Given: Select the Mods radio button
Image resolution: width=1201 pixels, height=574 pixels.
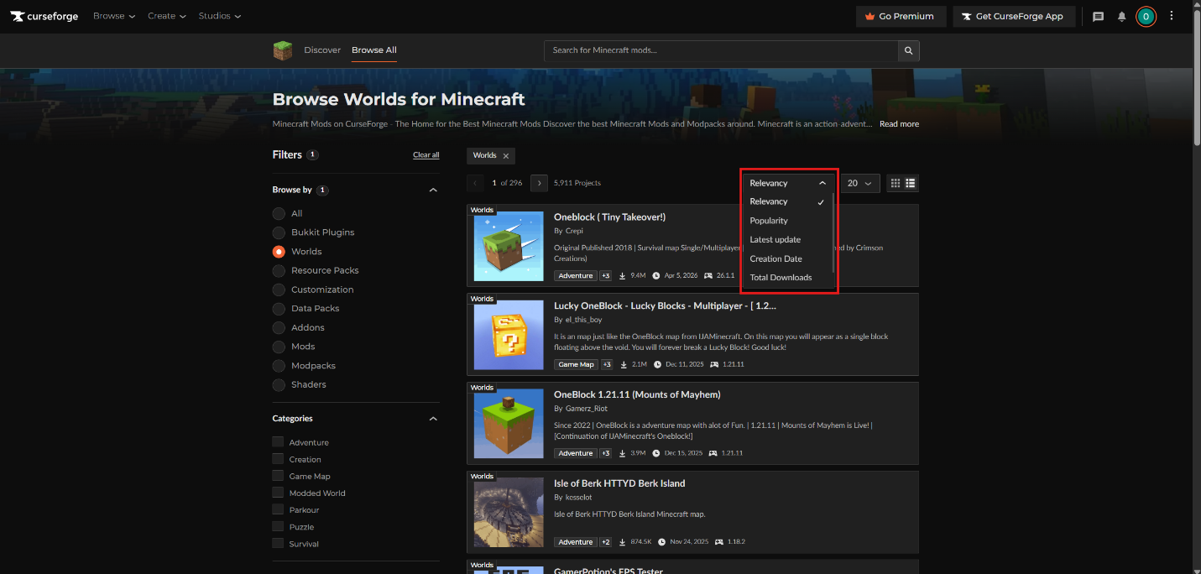Looking at the screenshot, I should [279, 347].
